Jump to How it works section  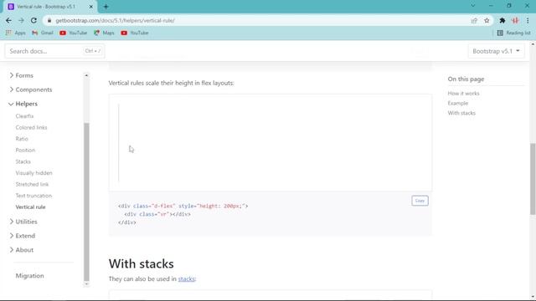pyautogui.click(x=463, y=93)
